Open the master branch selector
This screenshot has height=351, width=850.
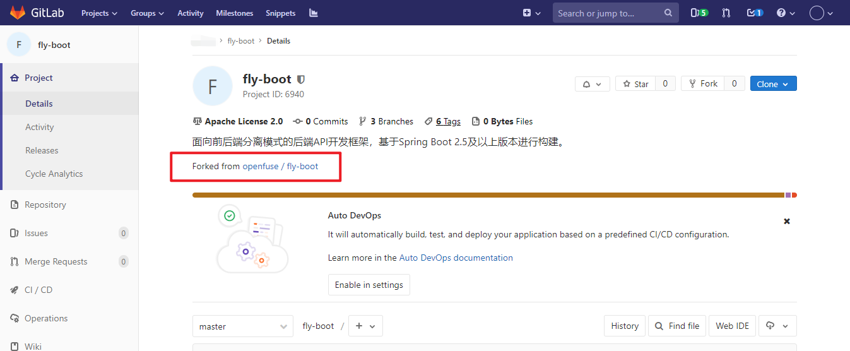tap(242, 326)
